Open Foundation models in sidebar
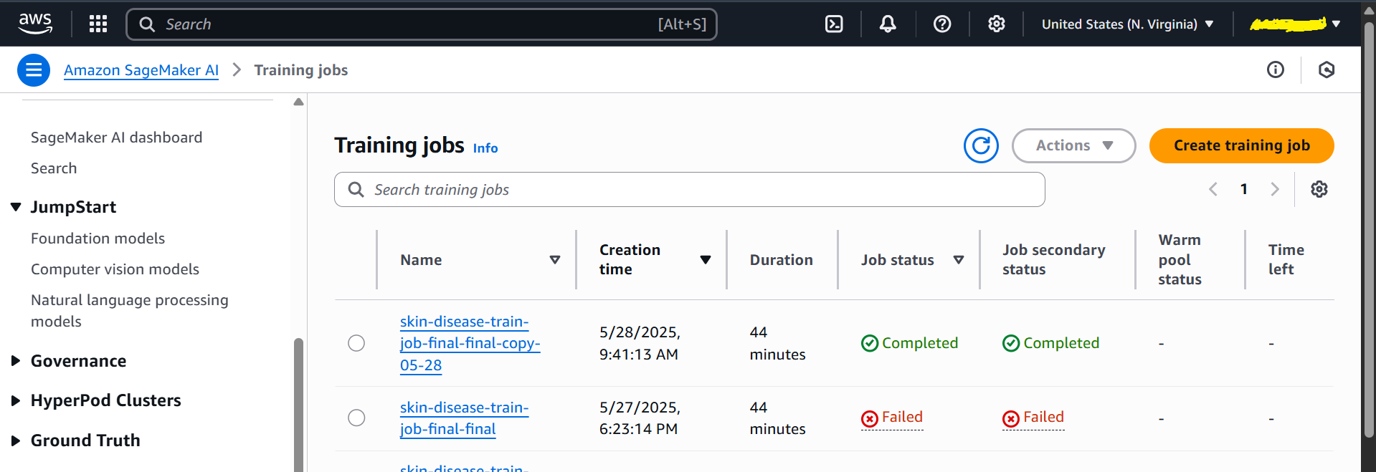 coord(98,239)
